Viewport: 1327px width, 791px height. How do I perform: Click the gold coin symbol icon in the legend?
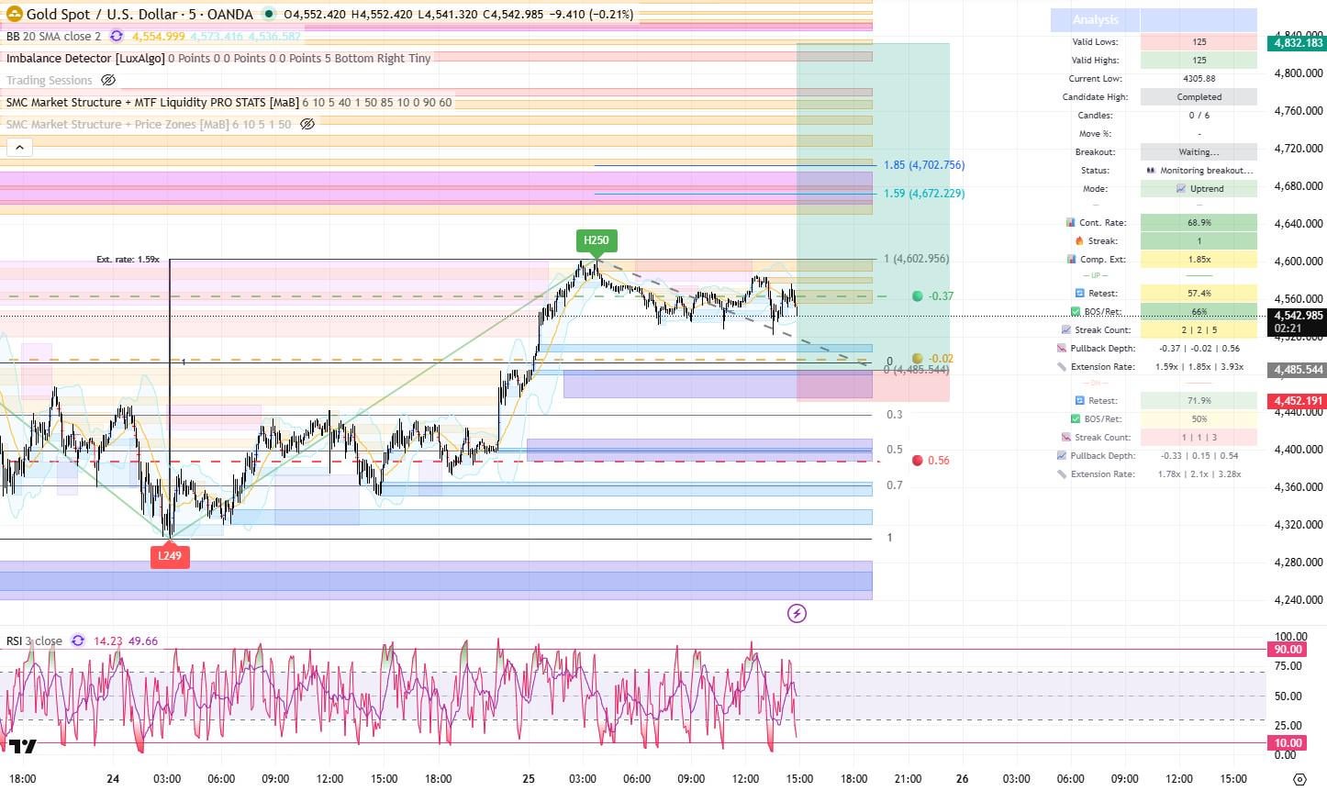pos(17,15)
